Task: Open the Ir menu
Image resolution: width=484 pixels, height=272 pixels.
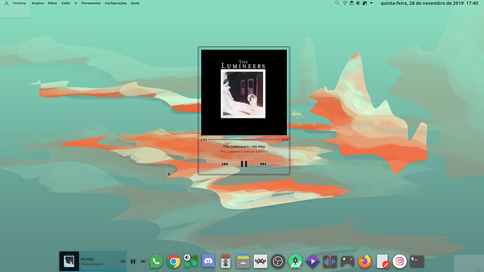Action: click(x=76, y=3)
